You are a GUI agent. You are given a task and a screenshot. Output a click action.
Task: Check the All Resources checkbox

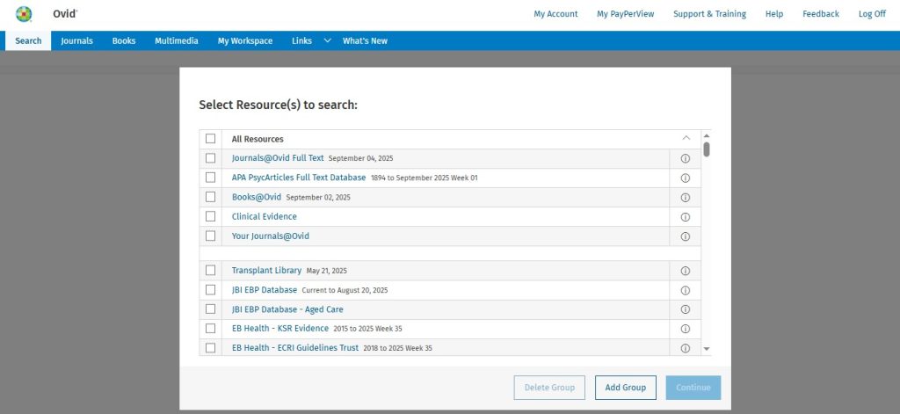tap(210, 139)
